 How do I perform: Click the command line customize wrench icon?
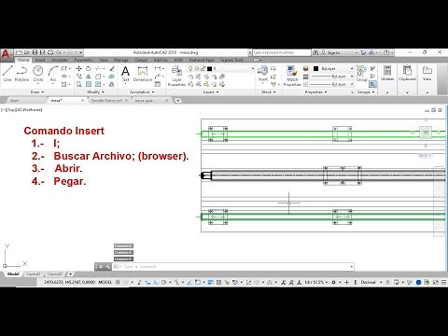point(107,267)
